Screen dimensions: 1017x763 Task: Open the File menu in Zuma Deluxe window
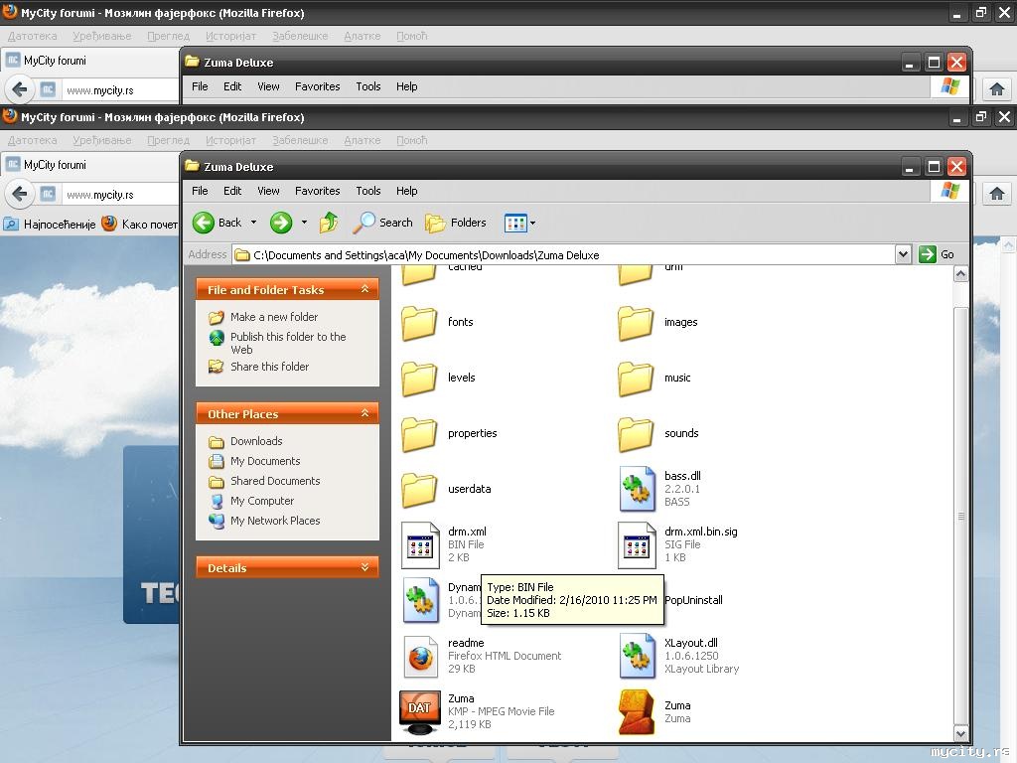[200, 191]
